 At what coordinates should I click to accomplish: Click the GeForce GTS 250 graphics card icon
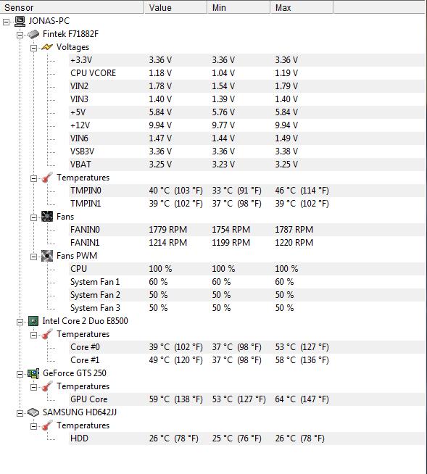[33, 373]
